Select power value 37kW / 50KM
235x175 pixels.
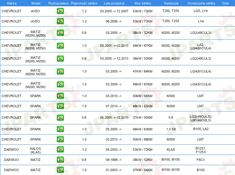142,117
